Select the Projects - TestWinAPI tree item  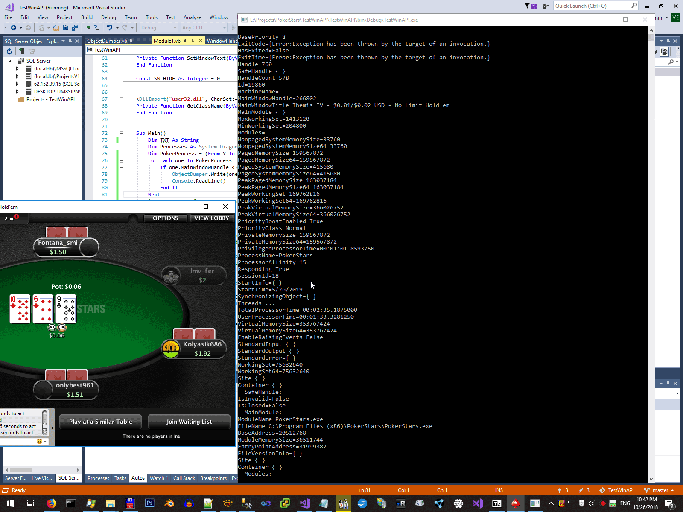coord(50,99)
